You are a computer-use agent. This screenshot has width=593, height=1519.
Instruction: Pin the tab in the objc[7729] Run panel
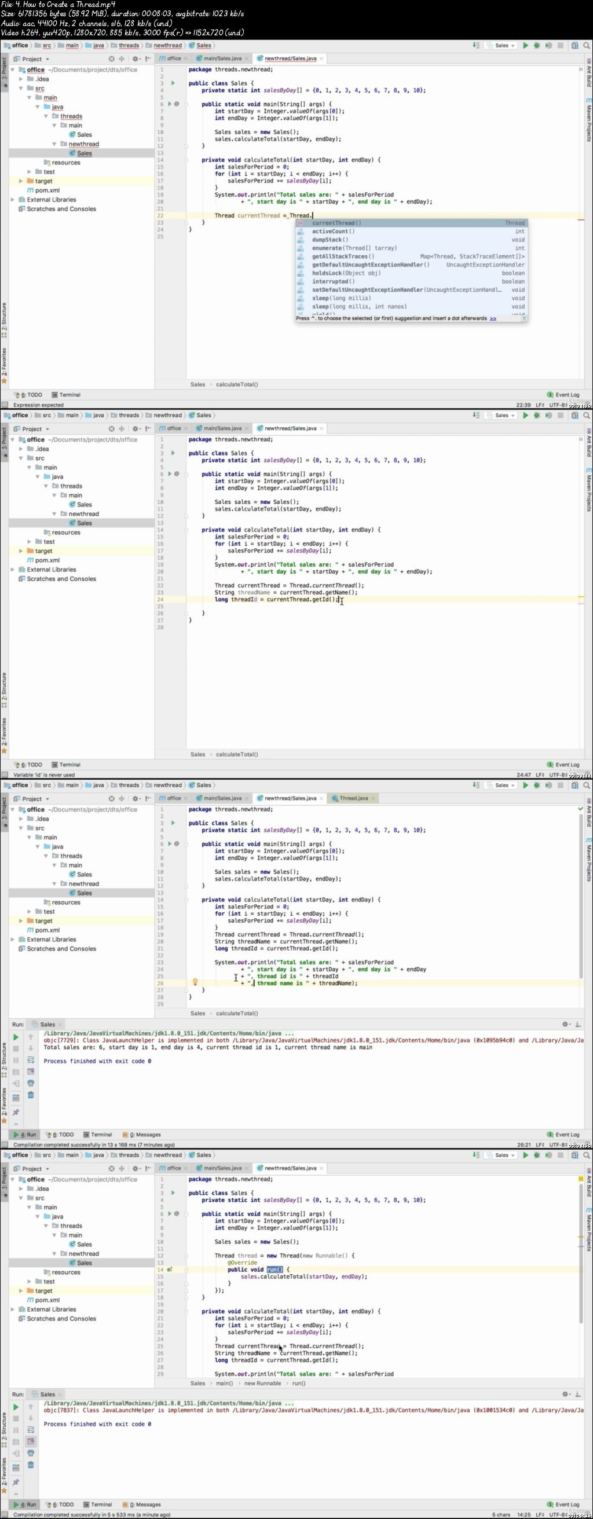coord(16,1112)
